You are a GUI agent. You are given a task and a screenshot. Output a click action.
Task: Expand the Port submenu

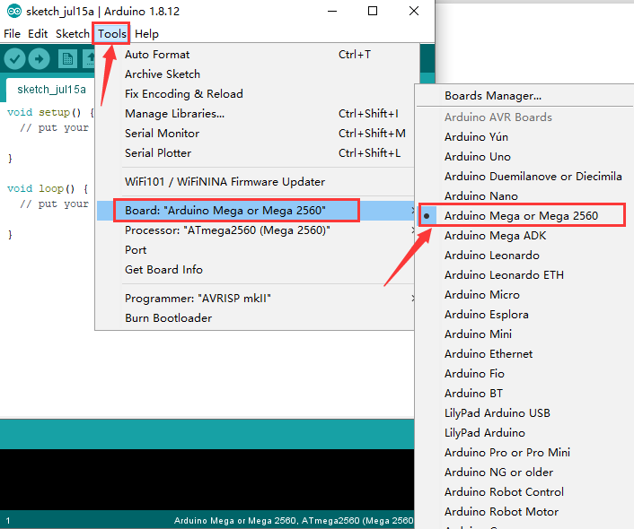pos(258,250)
